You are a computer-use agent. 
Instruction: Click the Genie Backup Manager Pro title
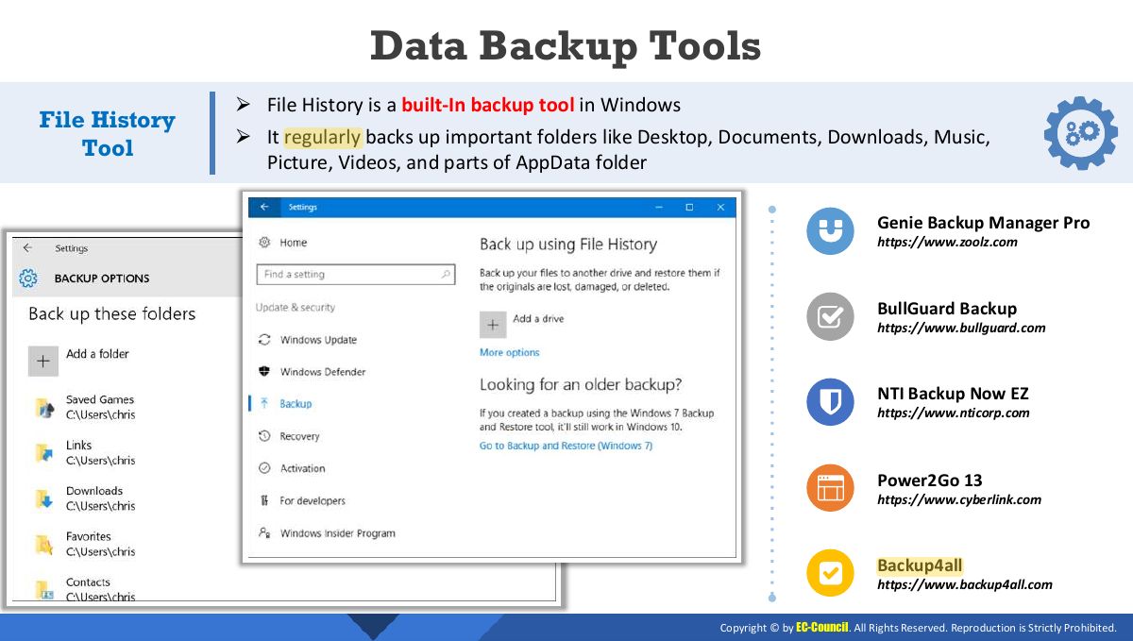click(x=984, y=223)
